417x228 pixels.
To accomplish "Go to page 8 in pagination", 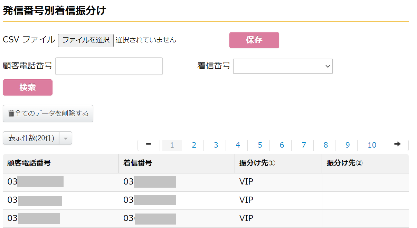I will point(325,145).
